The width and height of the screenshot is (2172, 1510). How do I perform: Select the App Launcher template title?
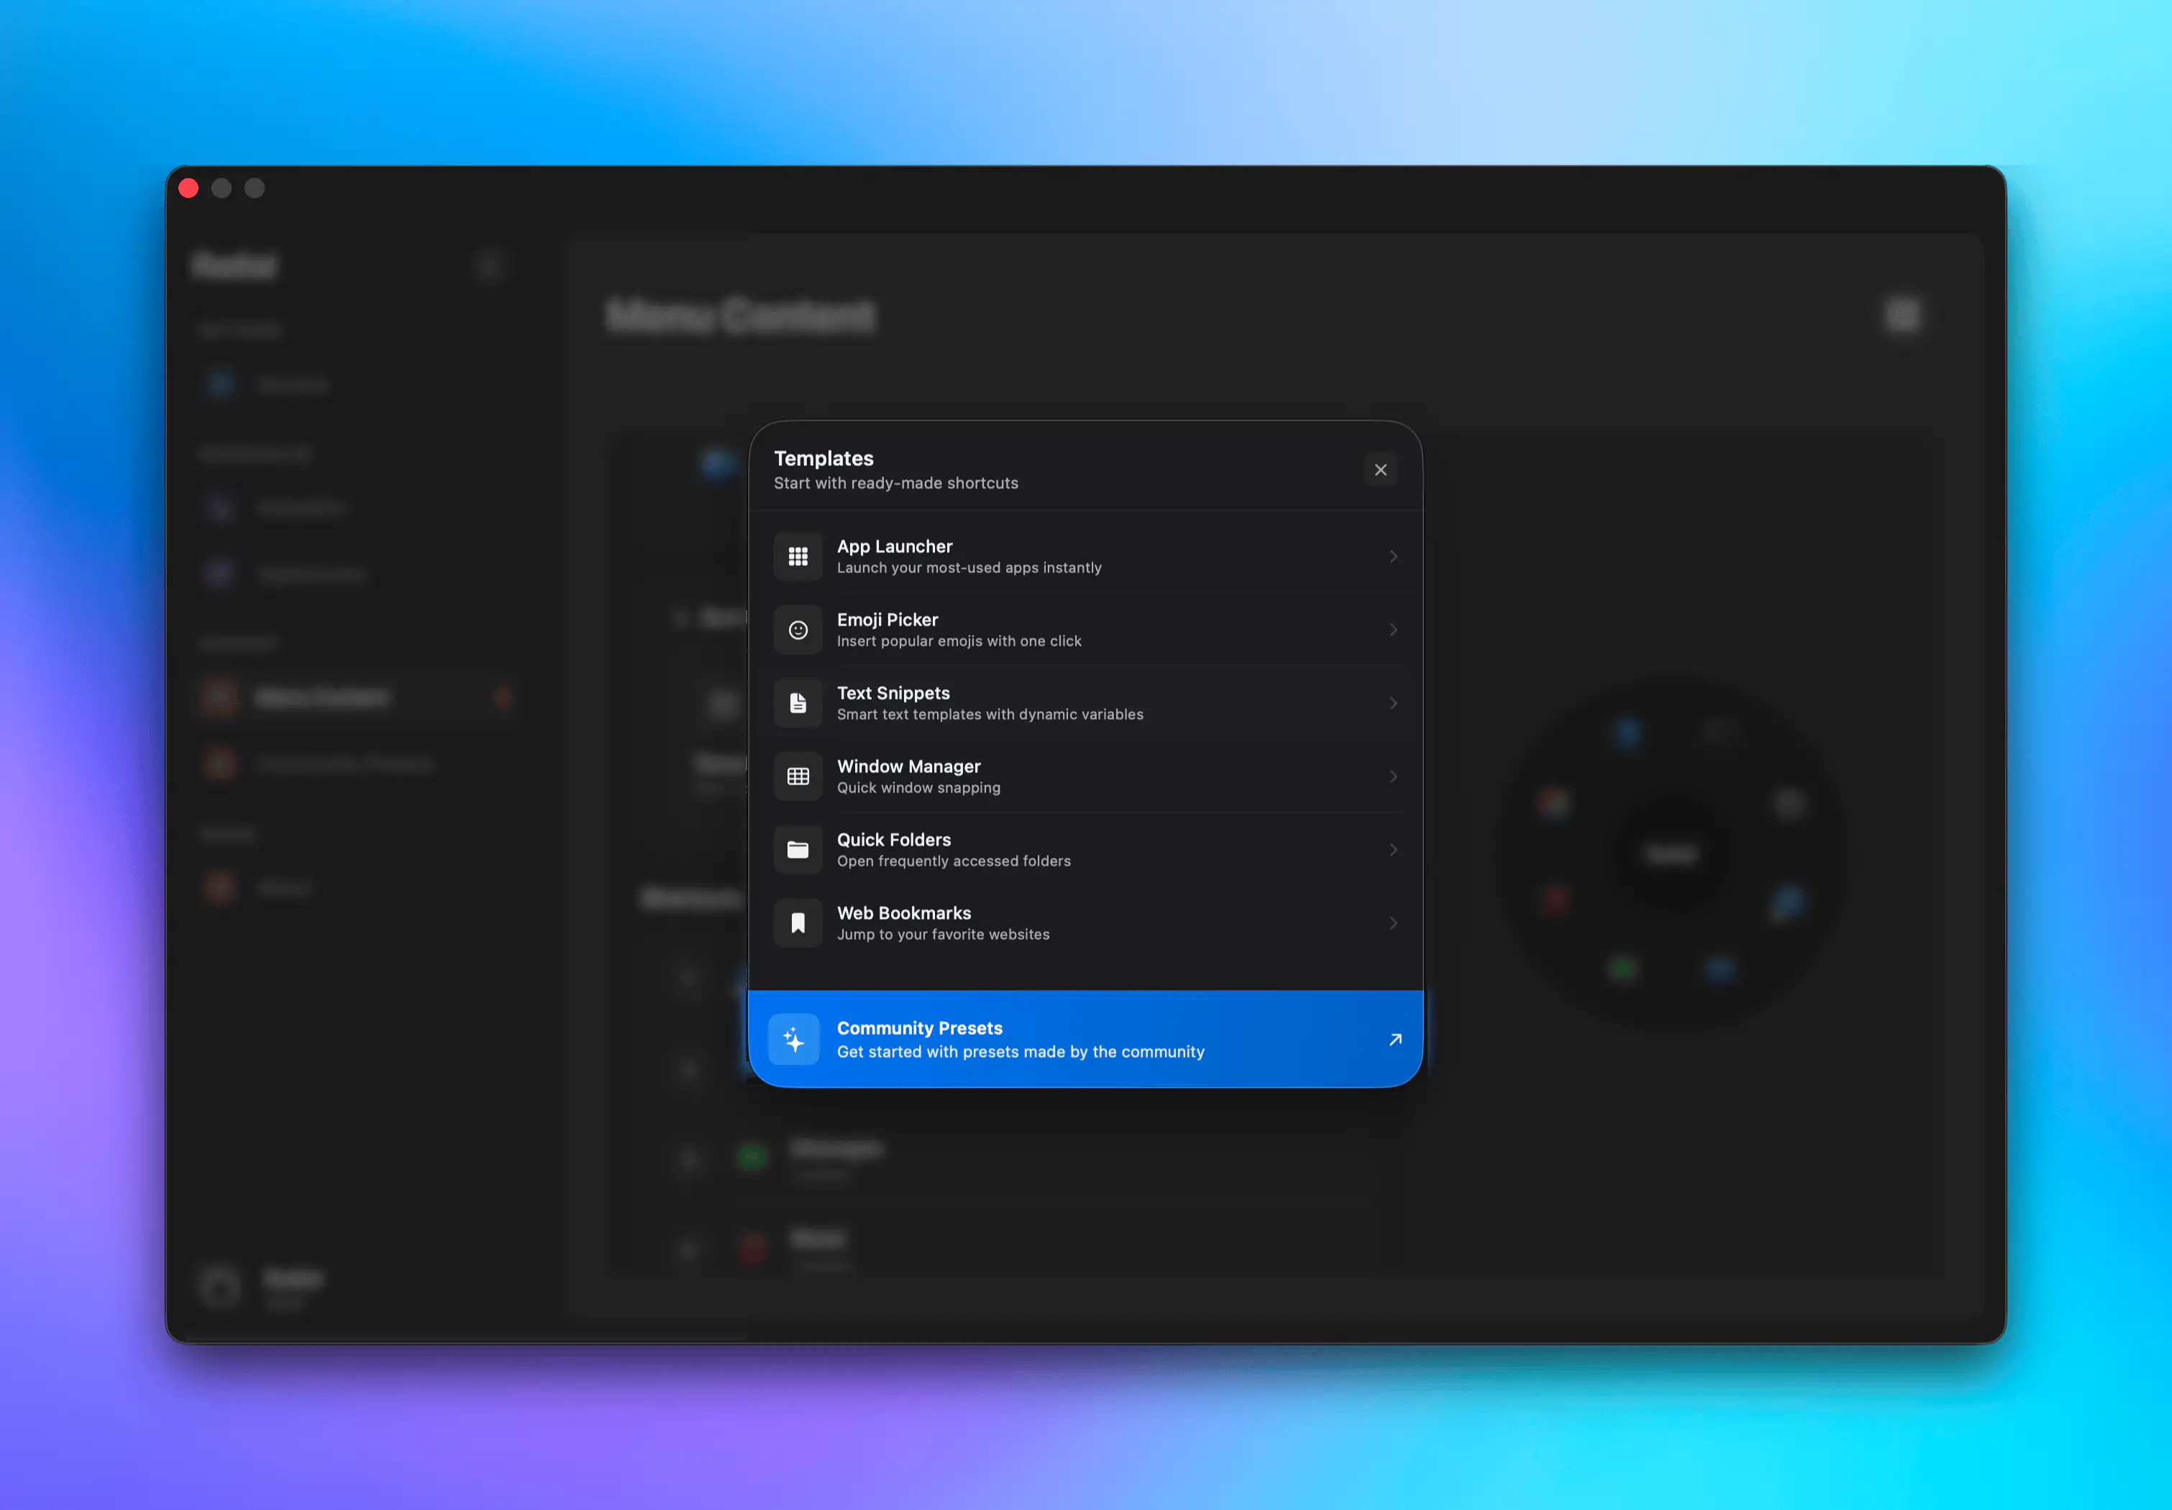[894, 546]
